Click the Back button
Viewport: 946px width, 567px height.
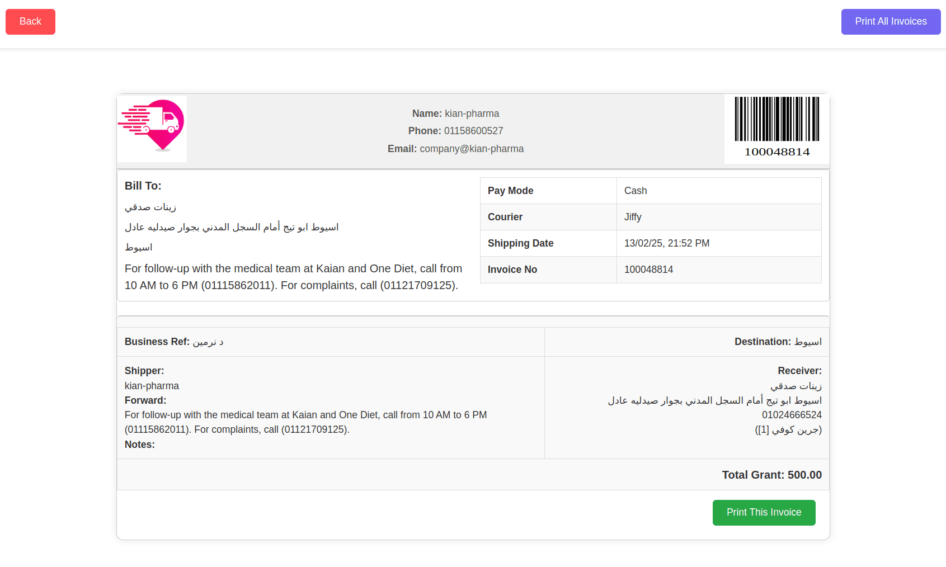30,21
